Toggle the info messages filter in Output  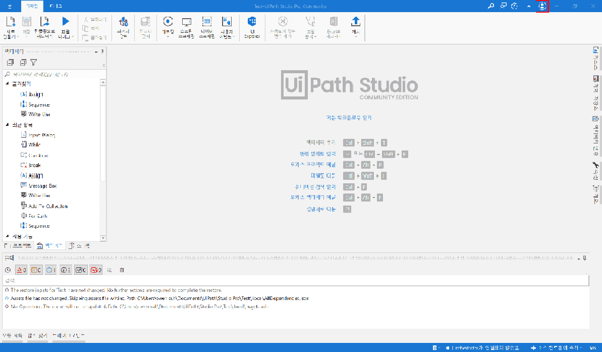[50, 270]
